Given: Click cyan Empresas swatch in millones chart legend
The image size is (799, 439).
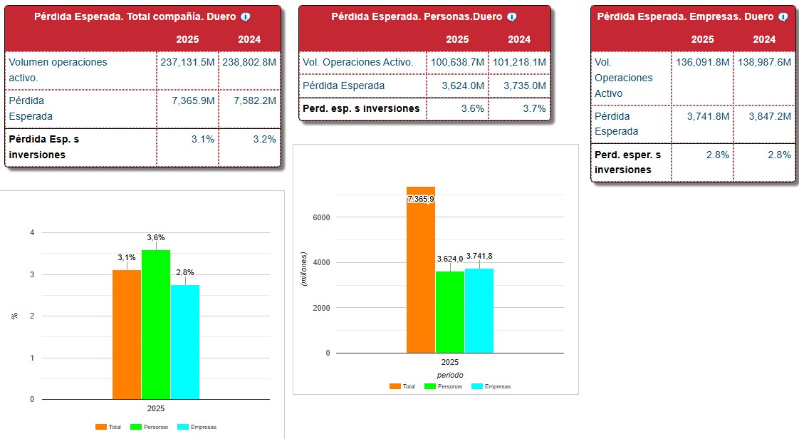Looking at the screenshot, I should 477,386.
